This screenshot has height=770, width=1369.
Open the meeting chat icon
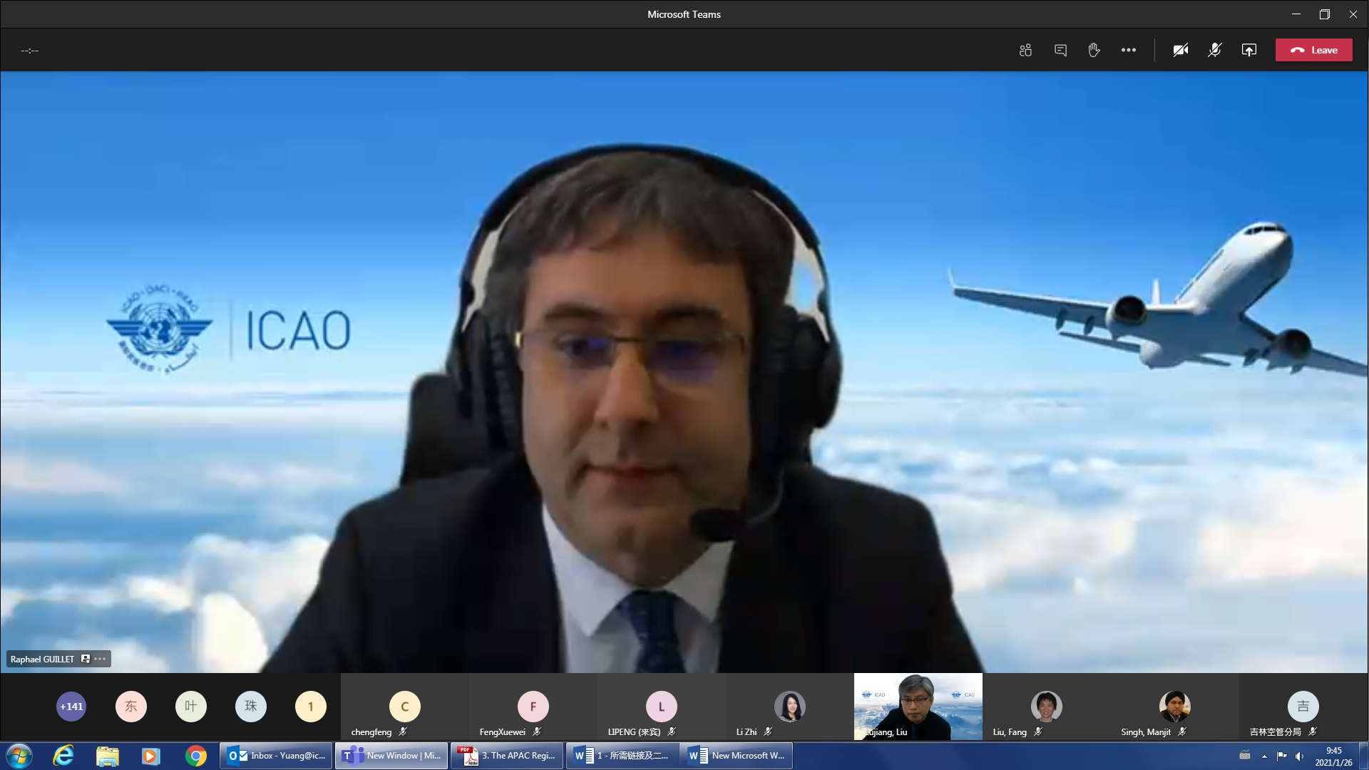1060,50
